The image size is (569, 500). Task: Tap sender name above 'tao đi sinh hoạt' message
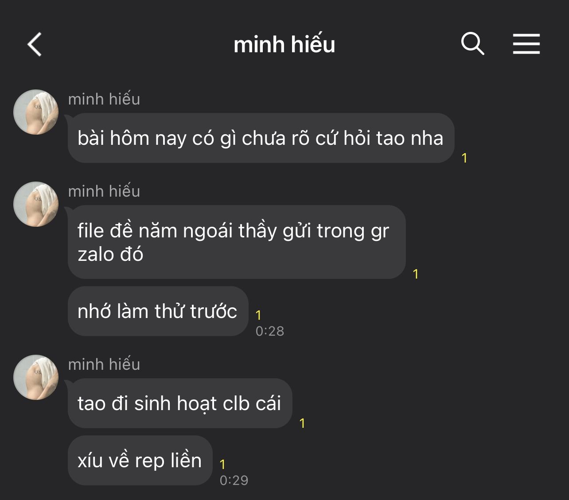104,364
